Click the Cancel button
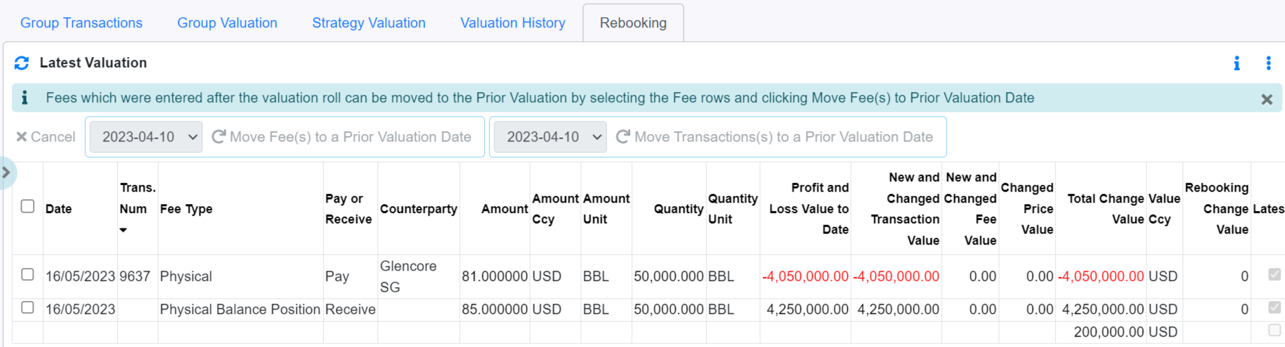This screenshot has width=1285, height=347. [x=45, y=137]
